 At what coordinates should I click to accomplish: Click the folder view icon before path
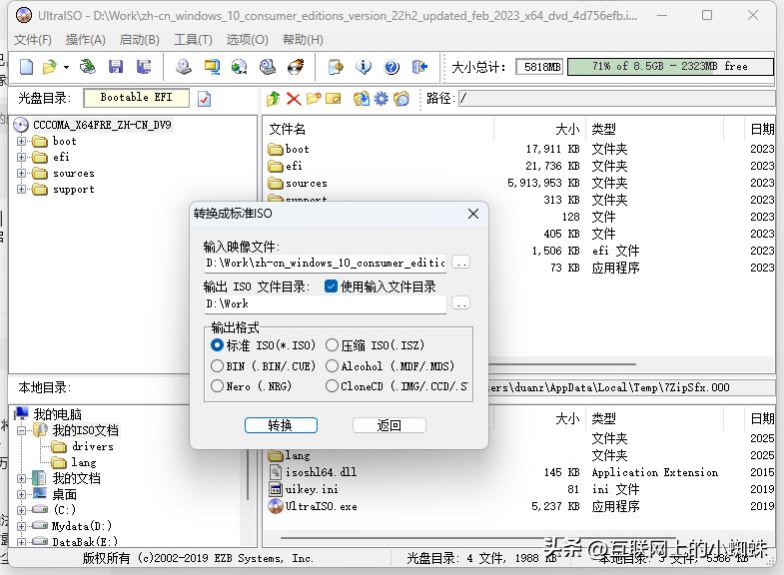click(401, 99)
